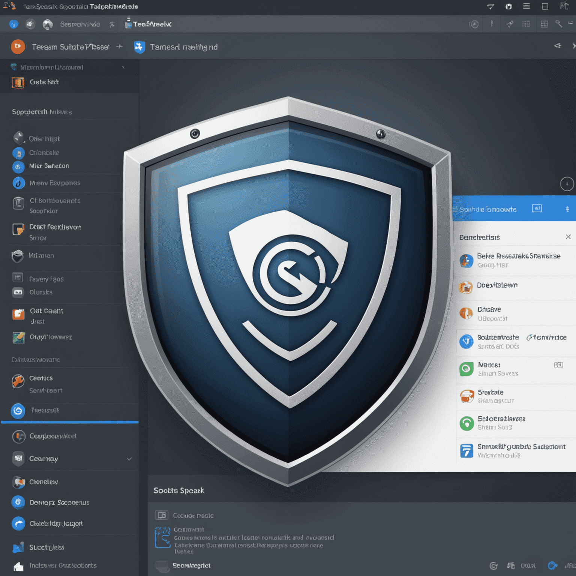
Task: Click the shield icon for 'Mitroten'
Action: (x=17, y=256)
